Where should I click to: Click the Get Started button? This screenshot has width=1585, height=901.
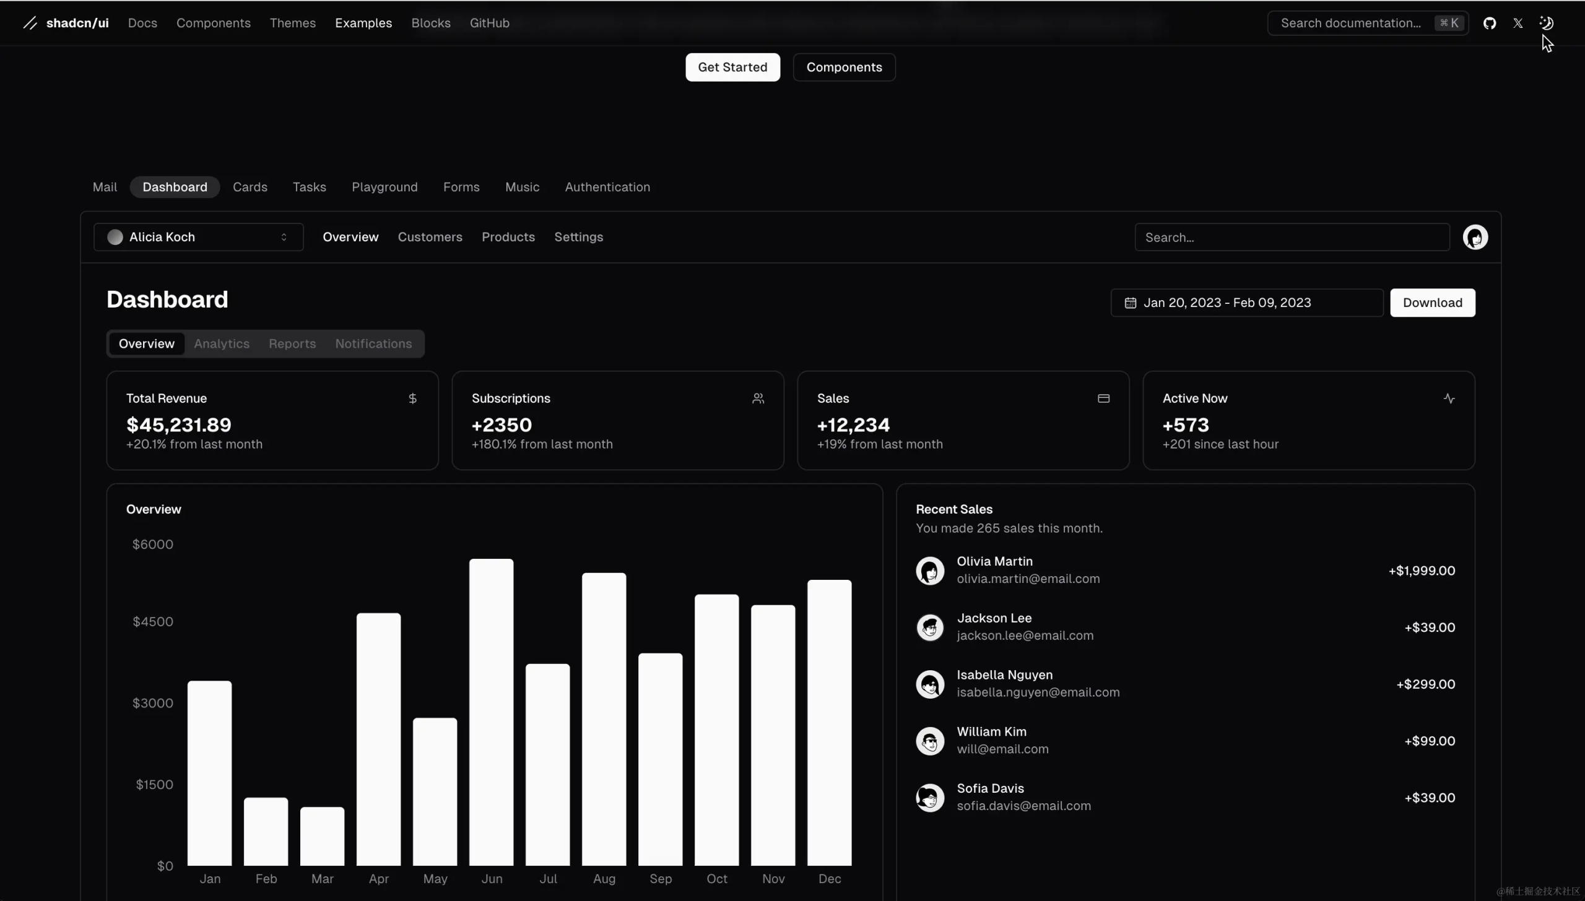point(732,67)
